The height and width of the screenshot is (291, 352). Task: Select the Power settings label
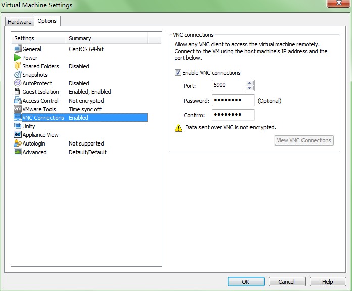[x=30, y=58]
